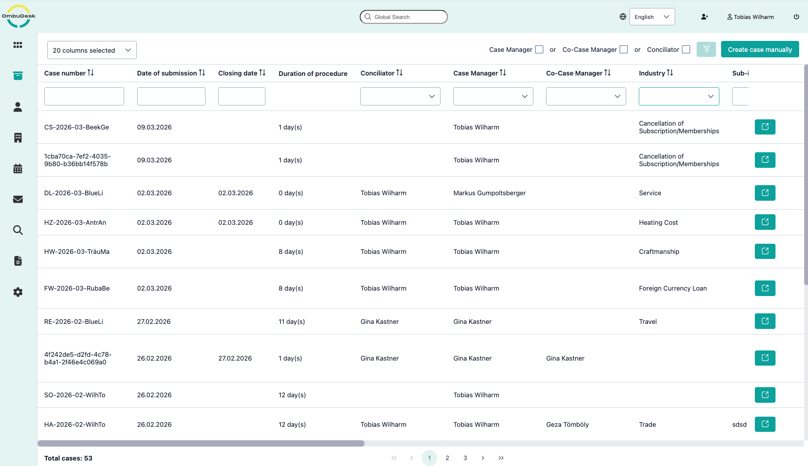Screen dimensions: 808x466
Task: Open the dashboard grid icon in sidebar
Action: click(18, 45)
